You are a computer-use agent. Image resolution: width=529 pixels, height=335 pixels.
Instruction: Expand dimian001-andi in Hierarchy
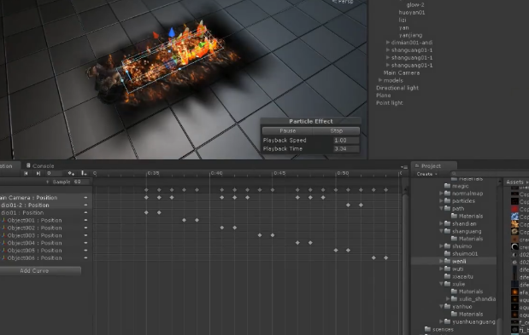click(388, 43)
